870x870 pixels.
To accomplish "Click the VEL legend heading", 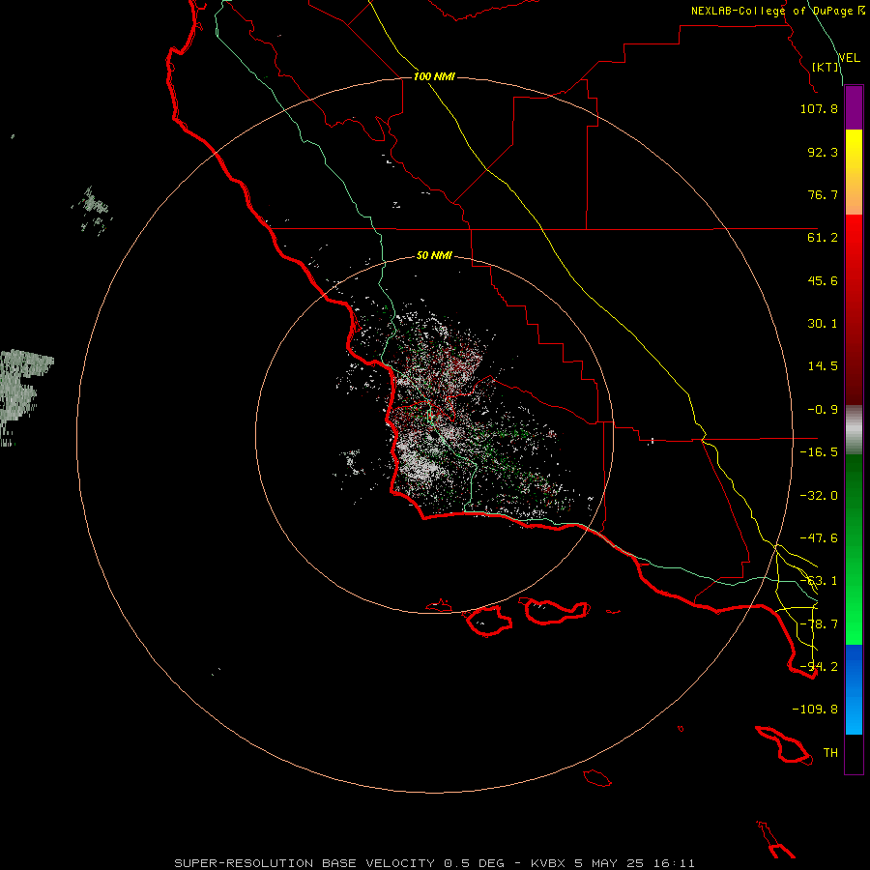I will (x=849, y=57).
